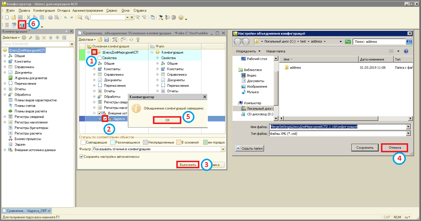
Task: Open the Имя файла dropdown arrow
Action: pos(408,127)
